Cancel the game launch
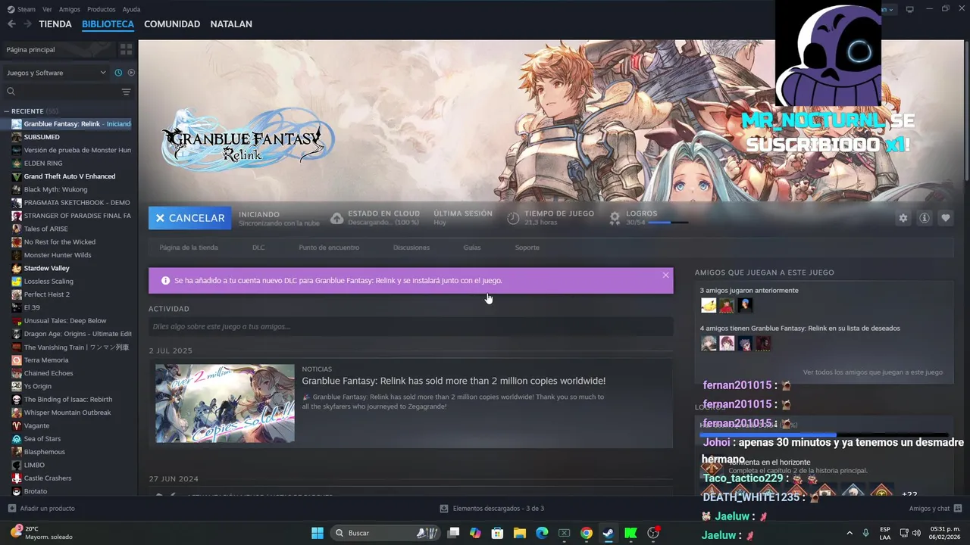The width and height of the screenshot is (970, 545). (190, 218)
